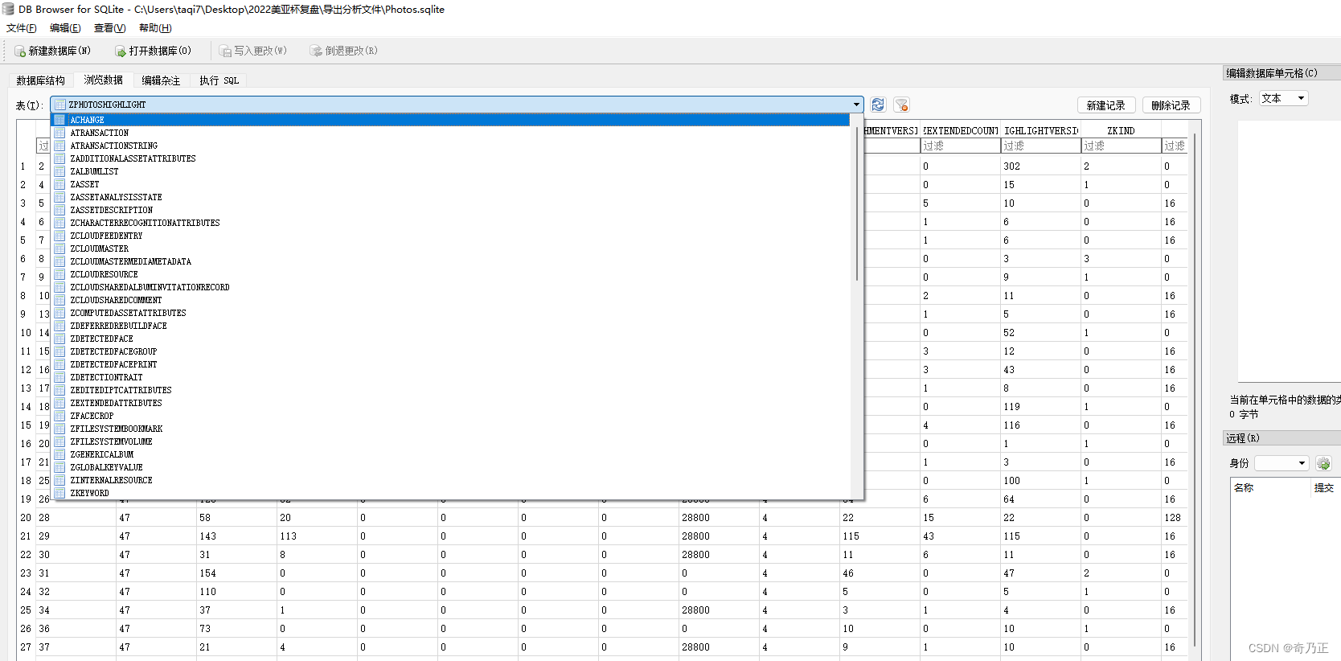Select ZEXTENDEDATTRIBUTES in the table list
This screenshot has width=1341, height=661.
[x=451, y=403]
